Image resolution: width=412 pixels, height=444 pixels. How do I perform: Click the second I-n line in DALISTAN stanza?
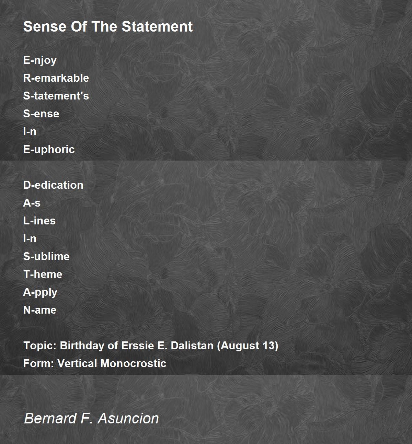30,238
